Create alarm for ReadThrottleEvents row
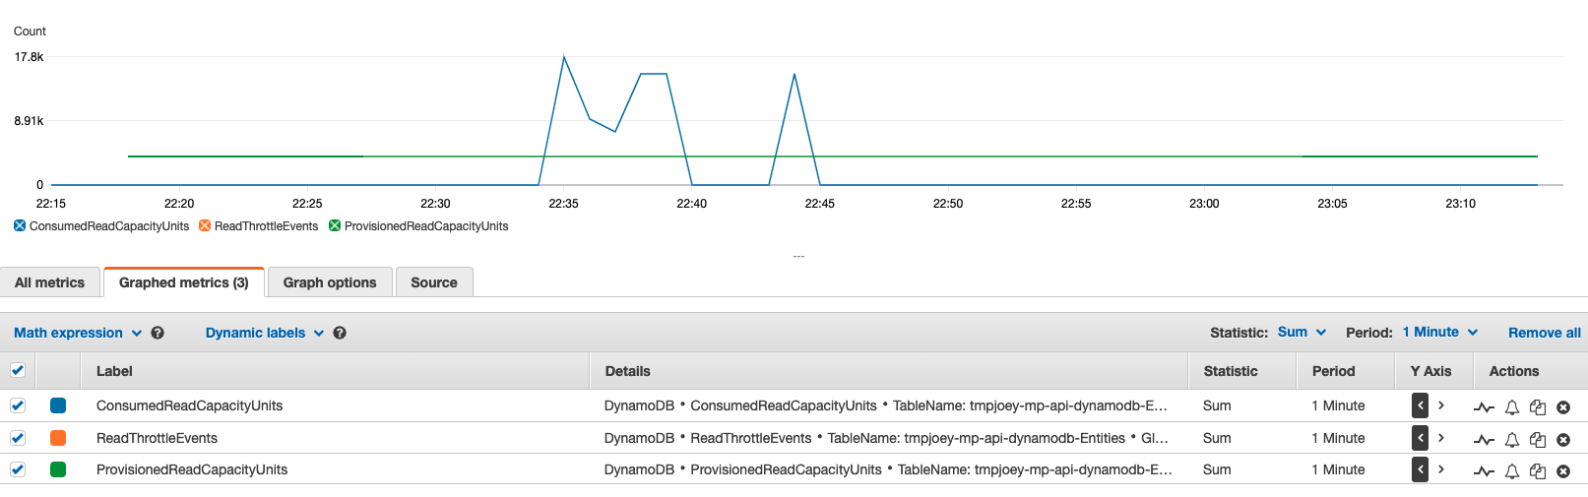Screen dimensions: 1588x497 (x=1512, y=439)
